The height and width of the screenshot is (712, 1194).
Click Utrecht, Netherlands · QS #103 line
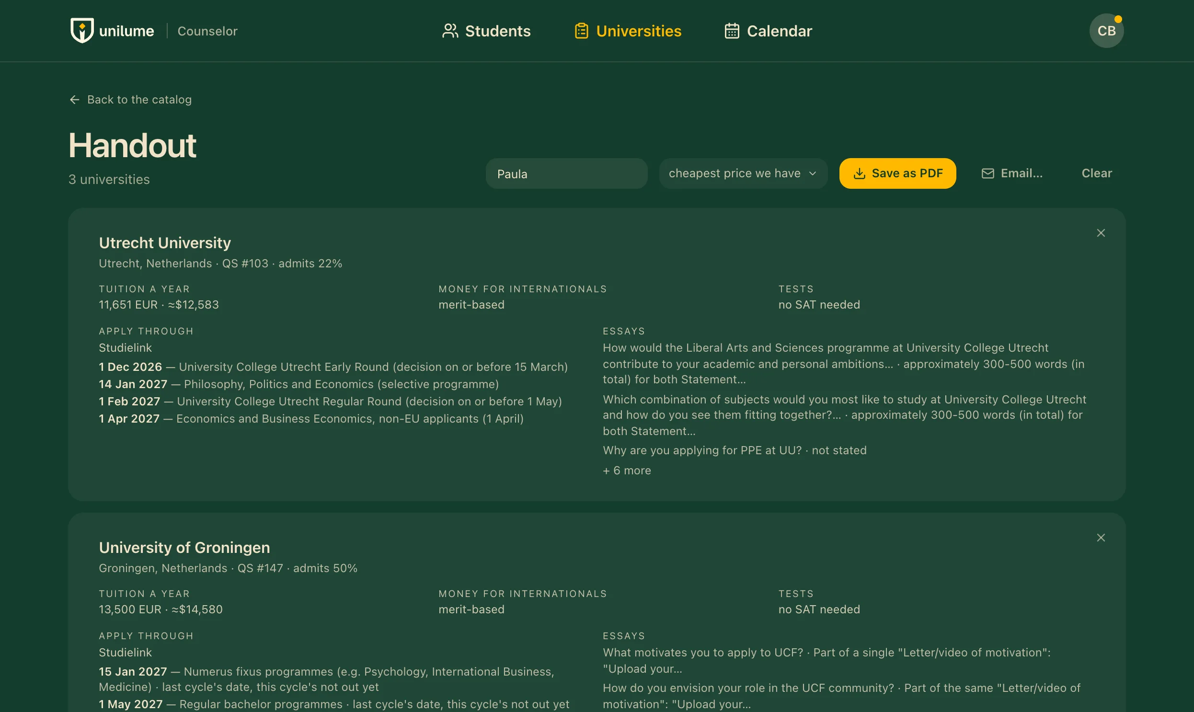click(220, 264)
